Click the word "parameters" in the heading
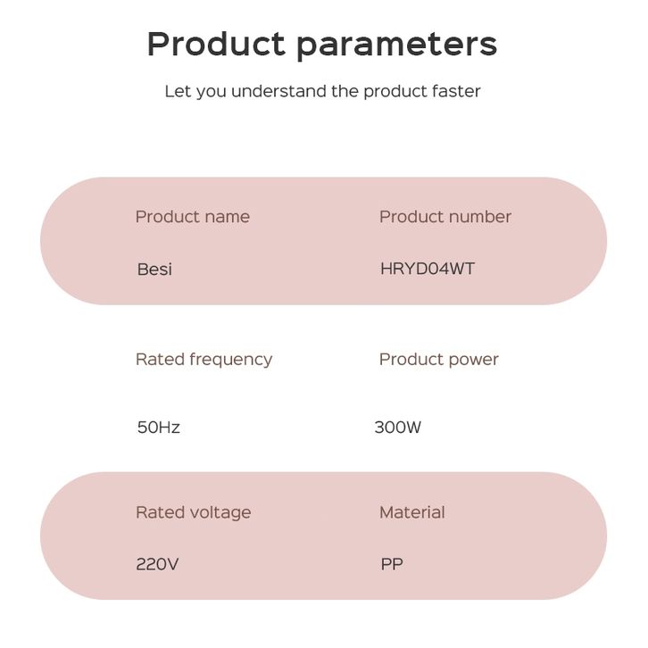 (x=397, y=43)
